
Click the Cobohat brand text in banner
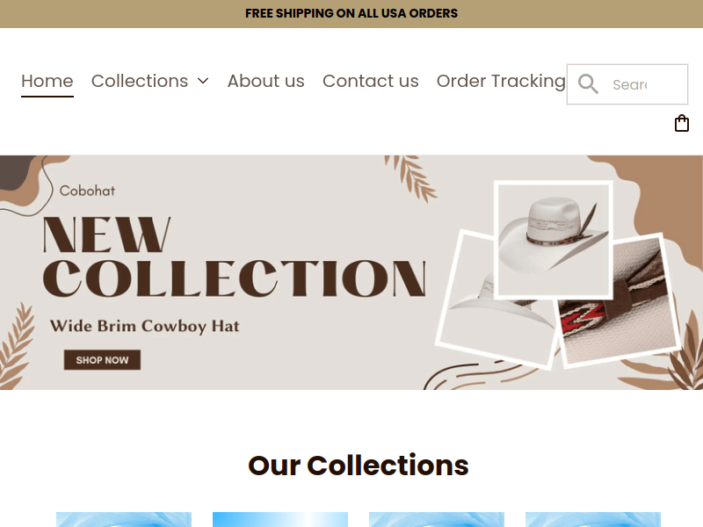coord(87,191)
